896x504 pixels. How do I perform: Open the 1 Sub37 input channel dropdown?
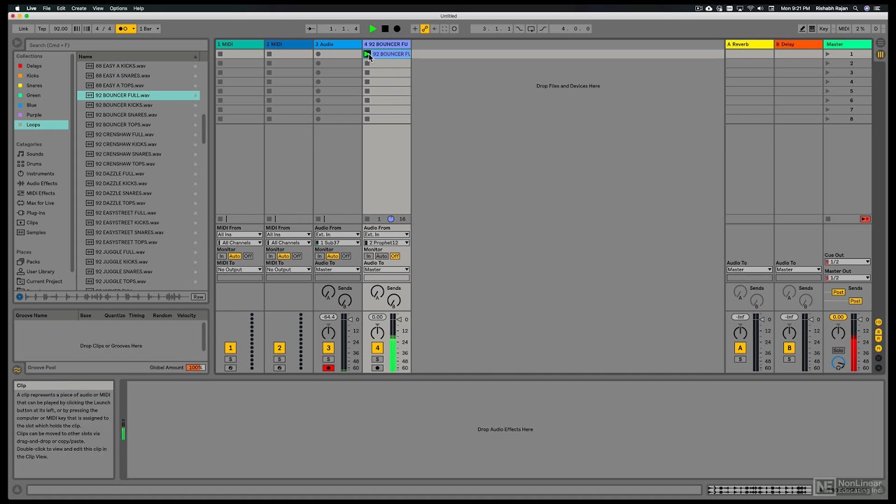click(337, 243)
